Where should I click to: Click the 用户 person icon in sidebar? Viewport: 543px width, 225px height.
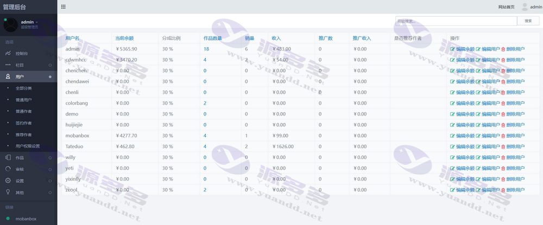[x=8, y=76]
